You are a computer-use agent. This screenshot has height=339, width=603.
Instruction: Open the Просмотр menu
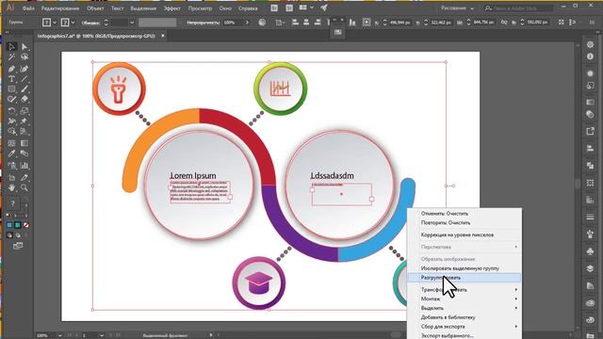click(200, 8)
